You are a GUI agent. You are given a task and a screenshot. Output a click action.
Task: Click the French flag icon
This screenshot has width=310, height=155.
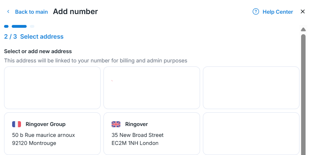[x=17, y=124]
